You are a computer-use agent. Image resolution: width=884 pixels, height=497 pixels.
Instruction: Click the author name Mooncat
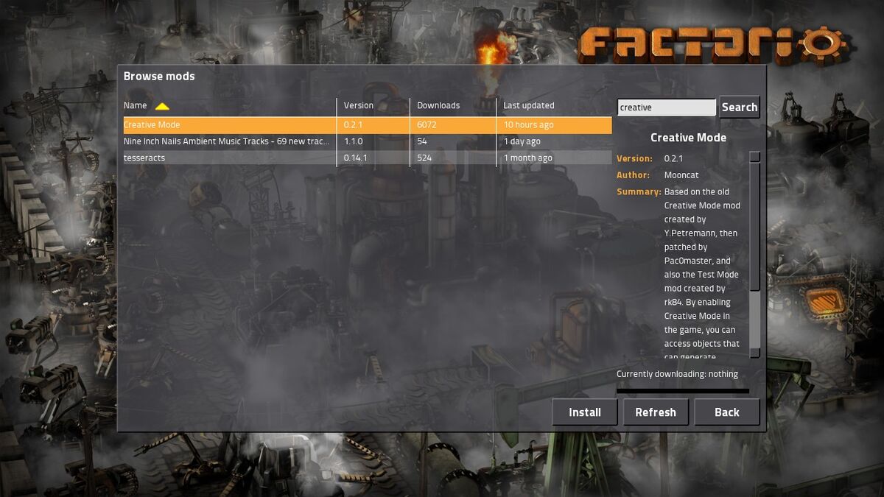click(681, 175)
